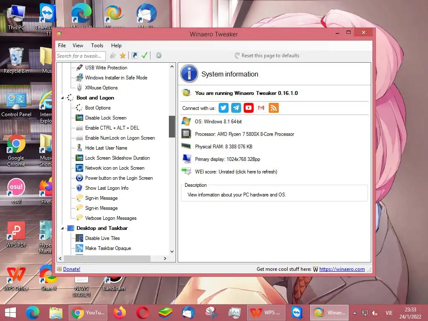Select Boot Options tweak

(98, 108)
